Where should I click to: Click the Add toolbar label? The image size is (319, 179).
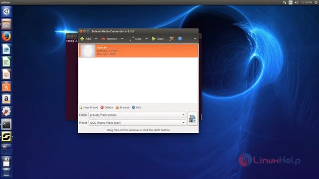point(88,39)
